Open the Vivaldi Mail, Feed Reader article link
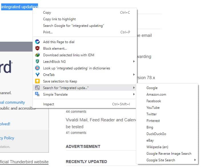 tap(101, 123)
